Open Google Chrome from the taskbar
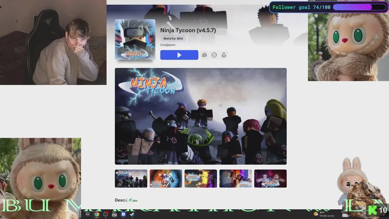 click(96, 214)
